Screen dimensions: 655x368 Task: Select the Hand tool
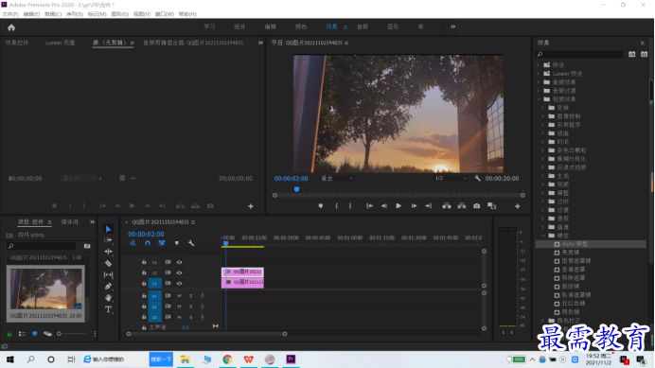click(x=108, y=297)
